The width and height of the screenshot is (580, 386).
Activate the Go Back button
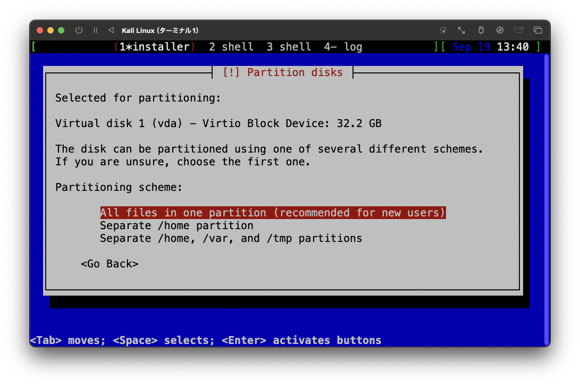coord(110,263)
